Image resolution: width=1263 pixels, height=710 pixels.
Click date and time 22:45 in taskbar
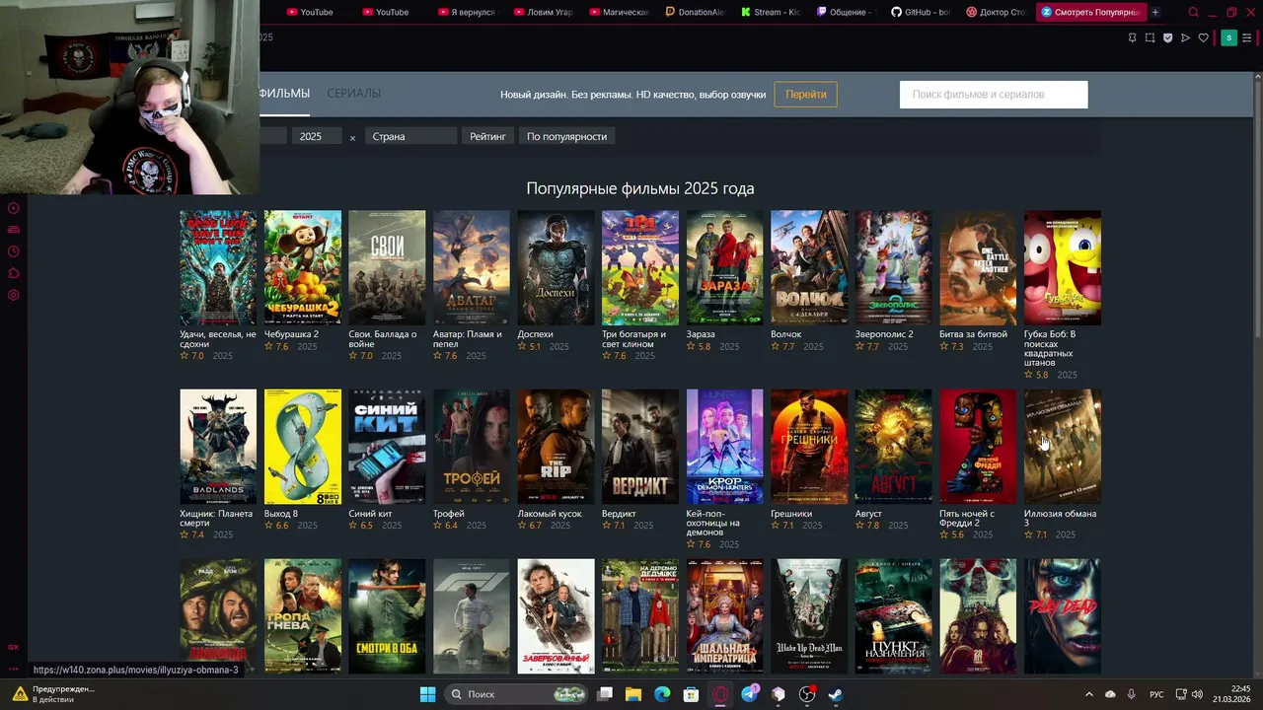(1232, 694)
